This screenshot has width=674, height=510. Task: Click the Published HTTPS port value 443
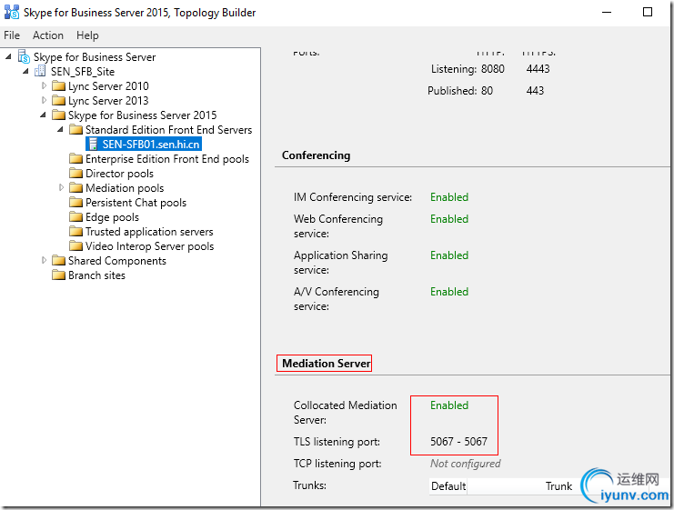(x=535, y=91)
